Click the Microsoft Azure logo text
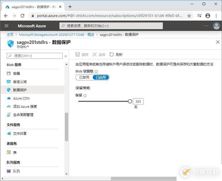The height and width of the screenshot is (181, 222). coord(32,26)
